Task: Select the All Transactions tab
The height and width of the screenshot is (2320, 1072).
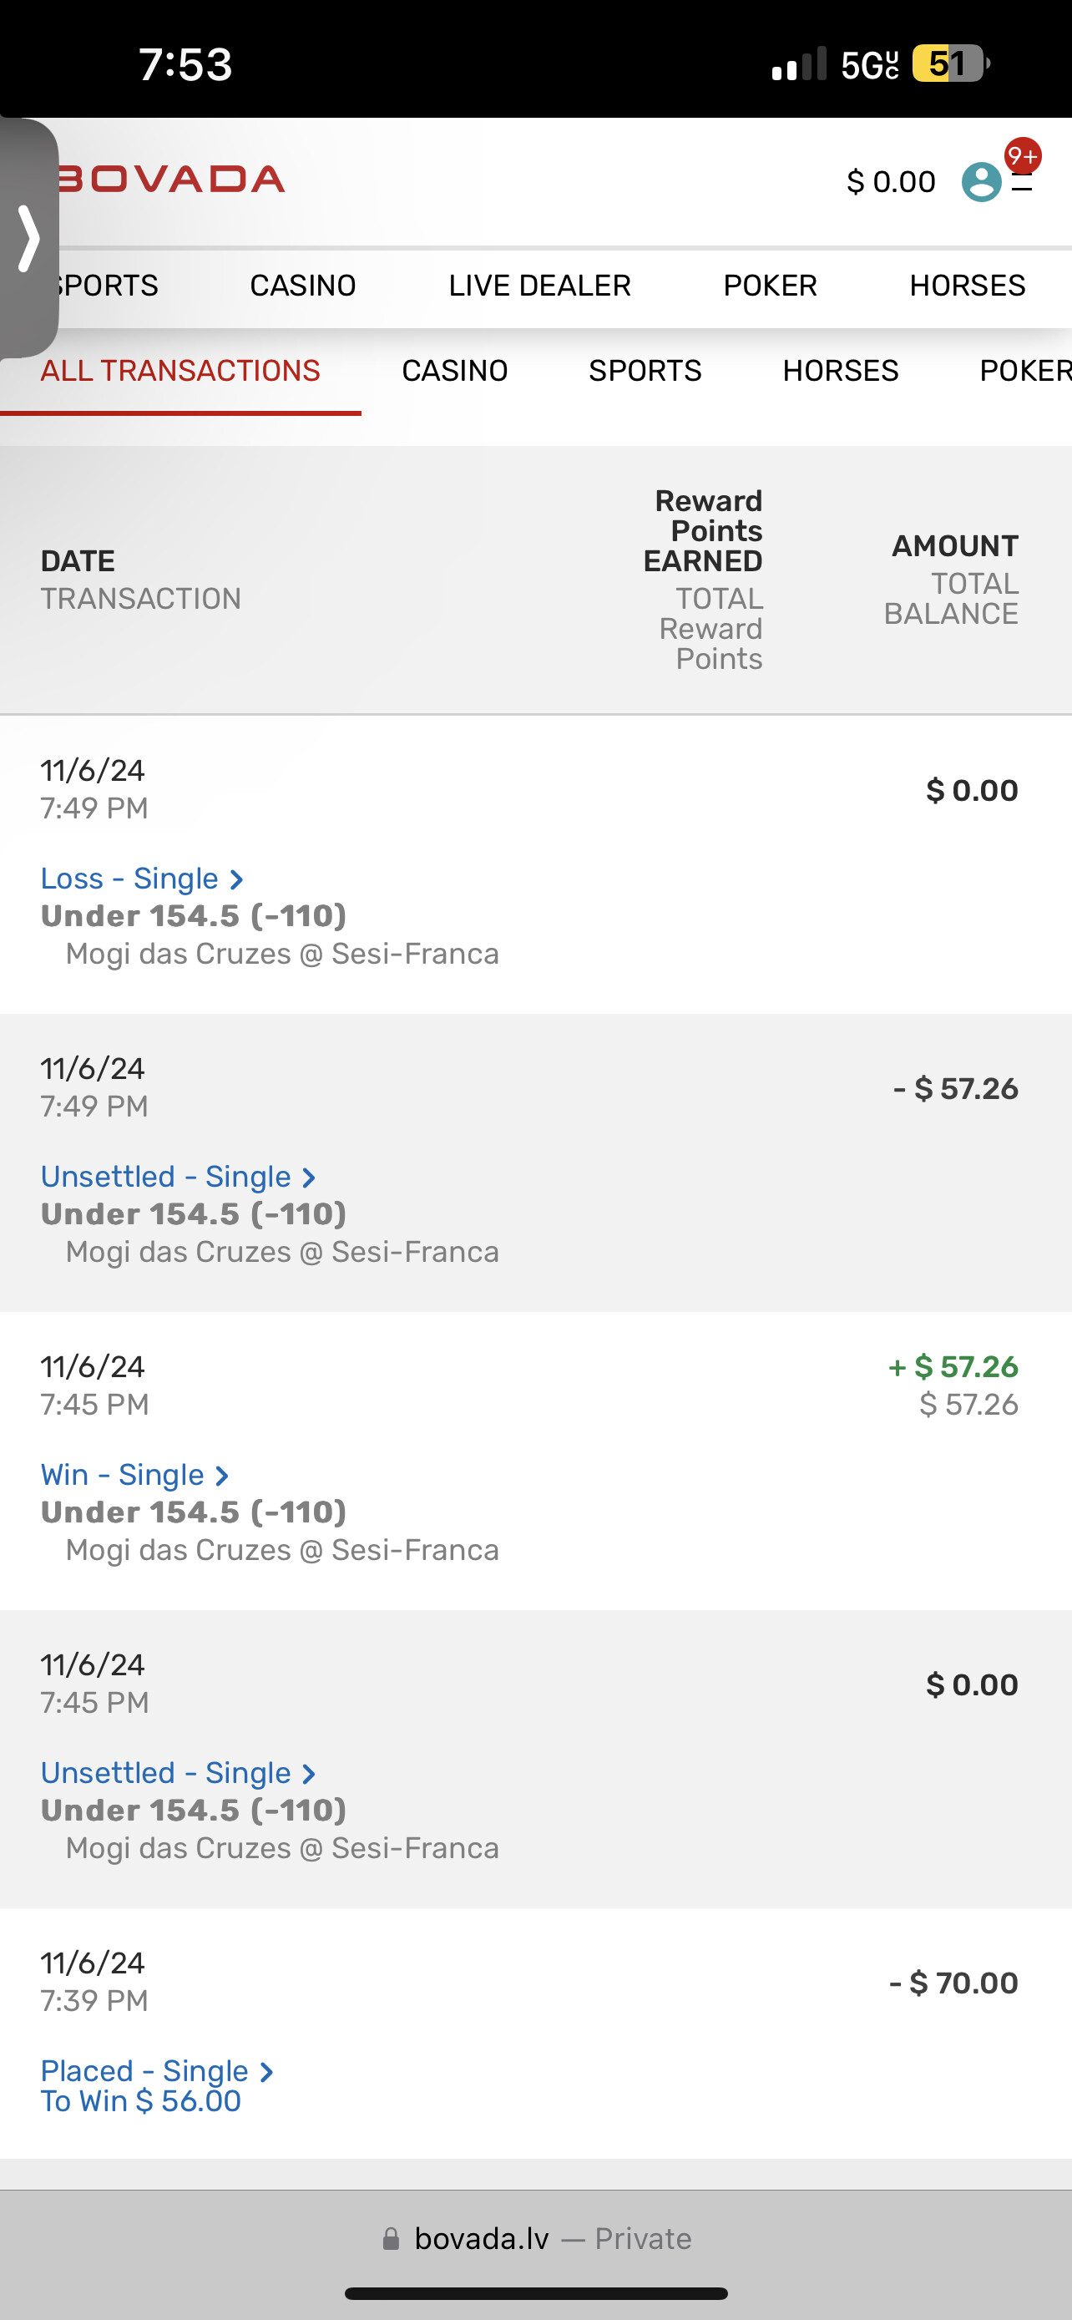Action: [180, 371]
